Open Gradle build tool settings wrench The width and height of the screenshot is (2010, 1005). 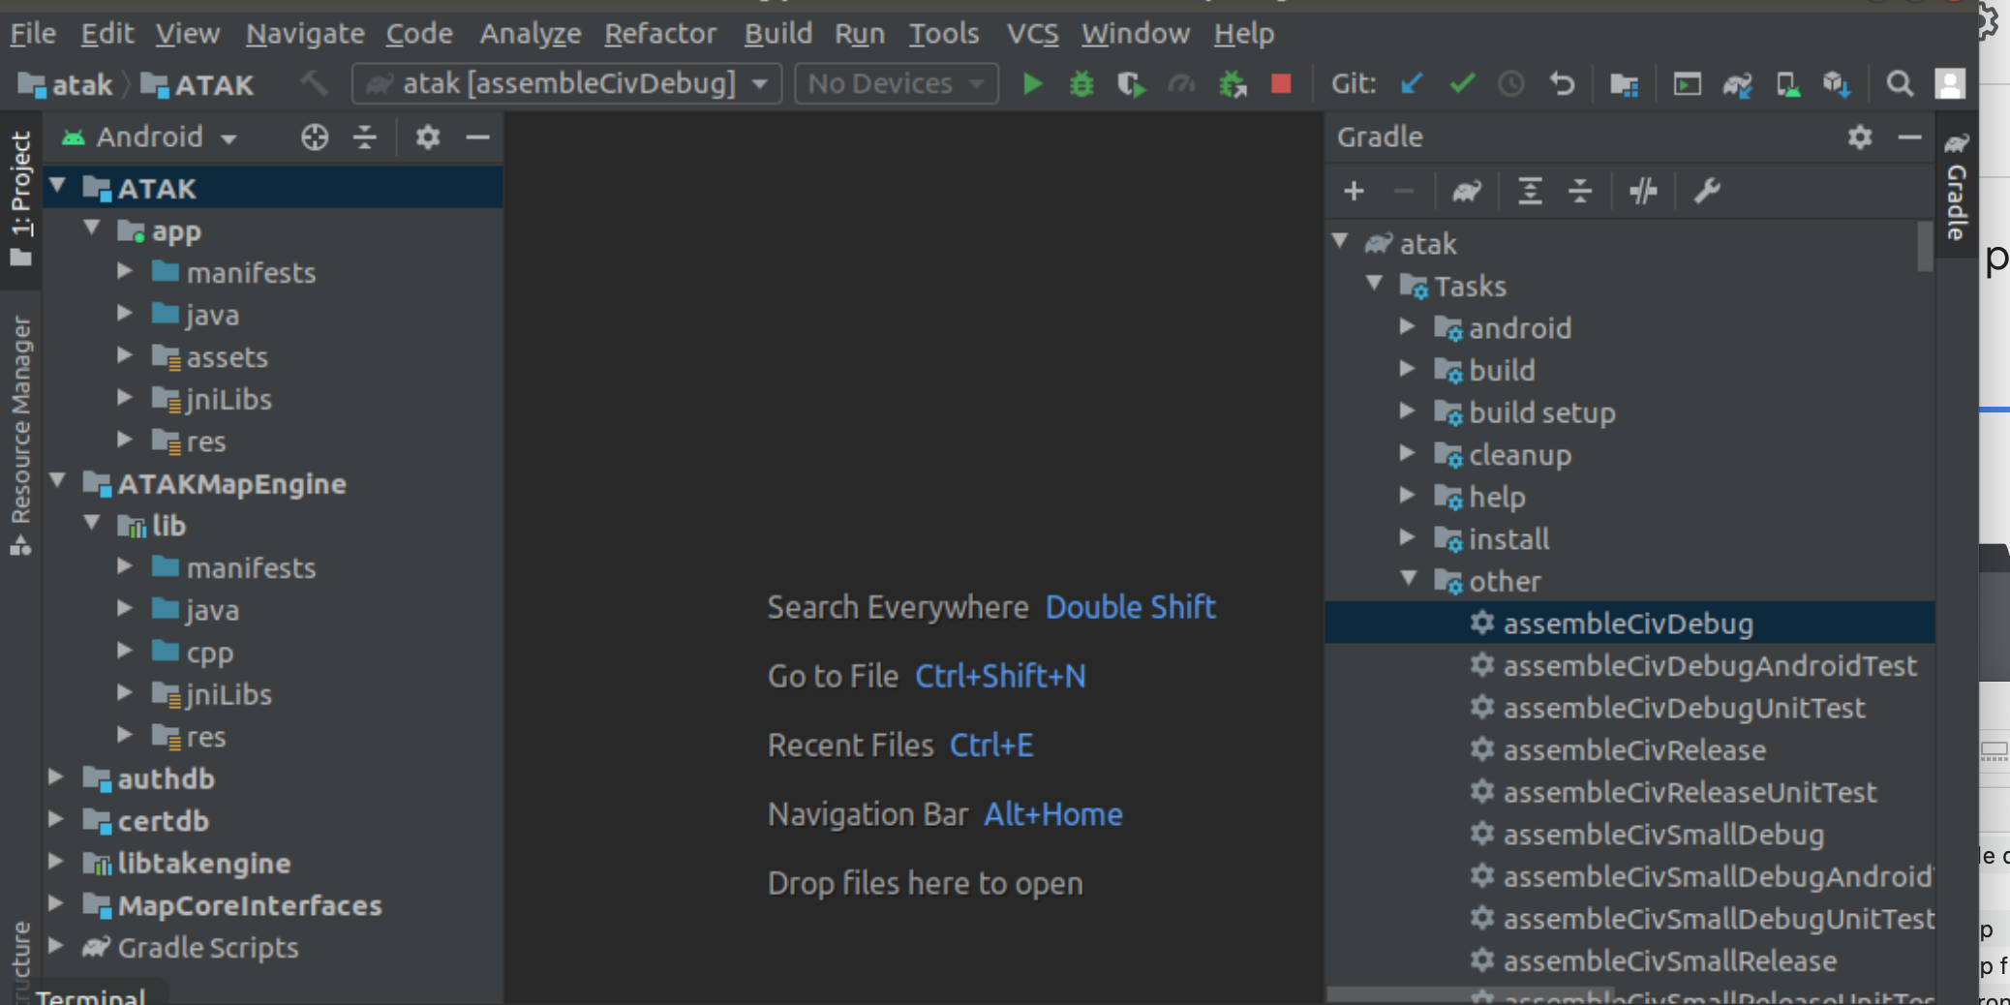1706,191
